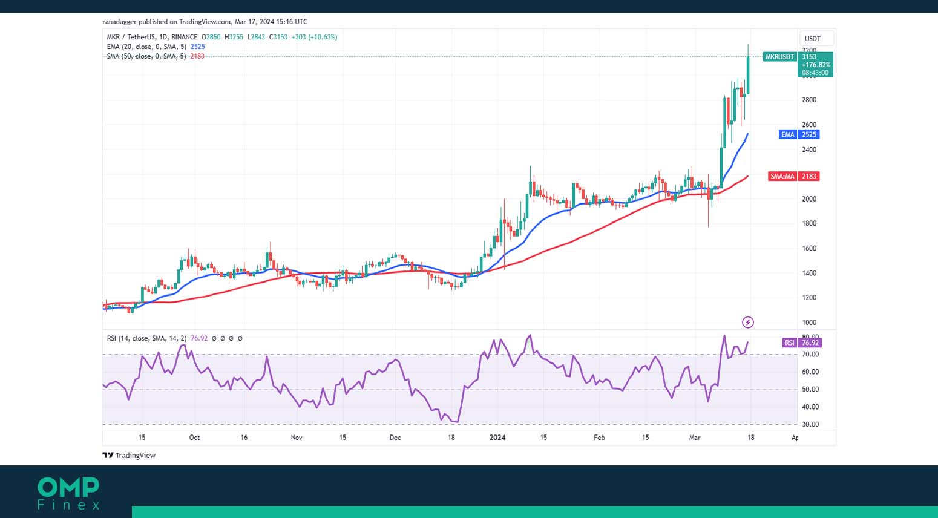Click the 2024 label on time axis
This screenshot has height=518, width=938.
point(497,437)
